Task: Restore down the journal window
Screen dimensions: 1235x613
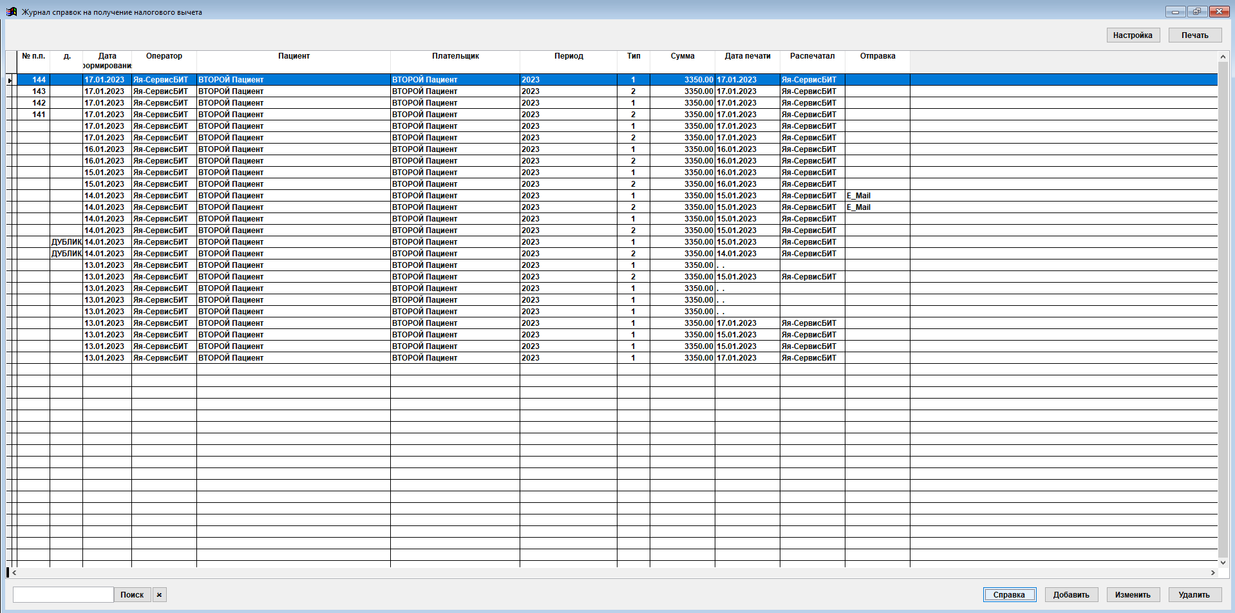Action: pos(1197,12)
